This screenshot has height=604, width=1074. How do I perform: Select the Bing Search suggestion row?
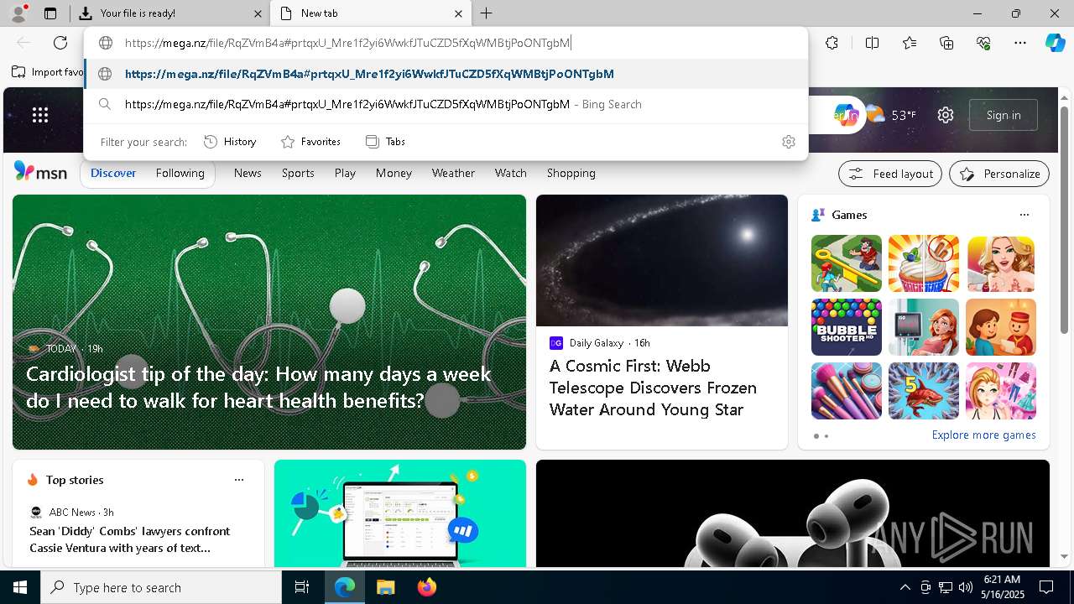coord(446,104)
